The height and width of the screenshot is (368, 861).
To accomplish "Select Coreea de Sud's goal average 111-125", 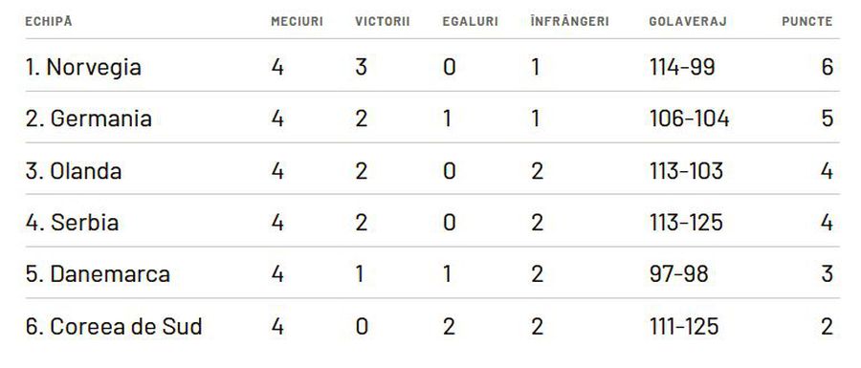I will [x=684, y=327].
